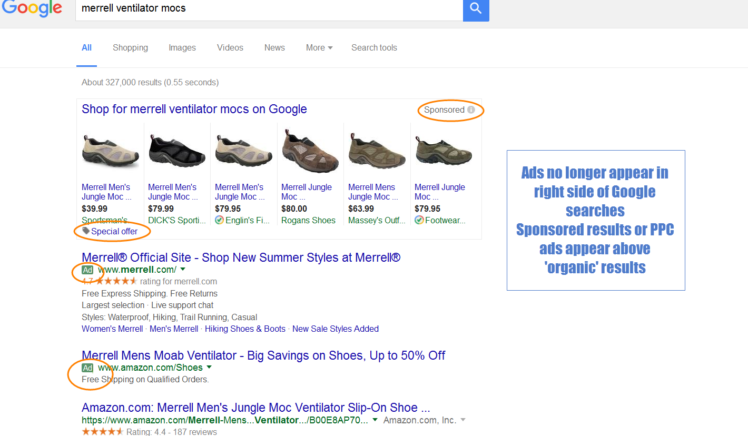Click the Ad badge beside www.amazon.com/Shoes
The width and height of the screenshot is (748, 436).
coord(87,368)
